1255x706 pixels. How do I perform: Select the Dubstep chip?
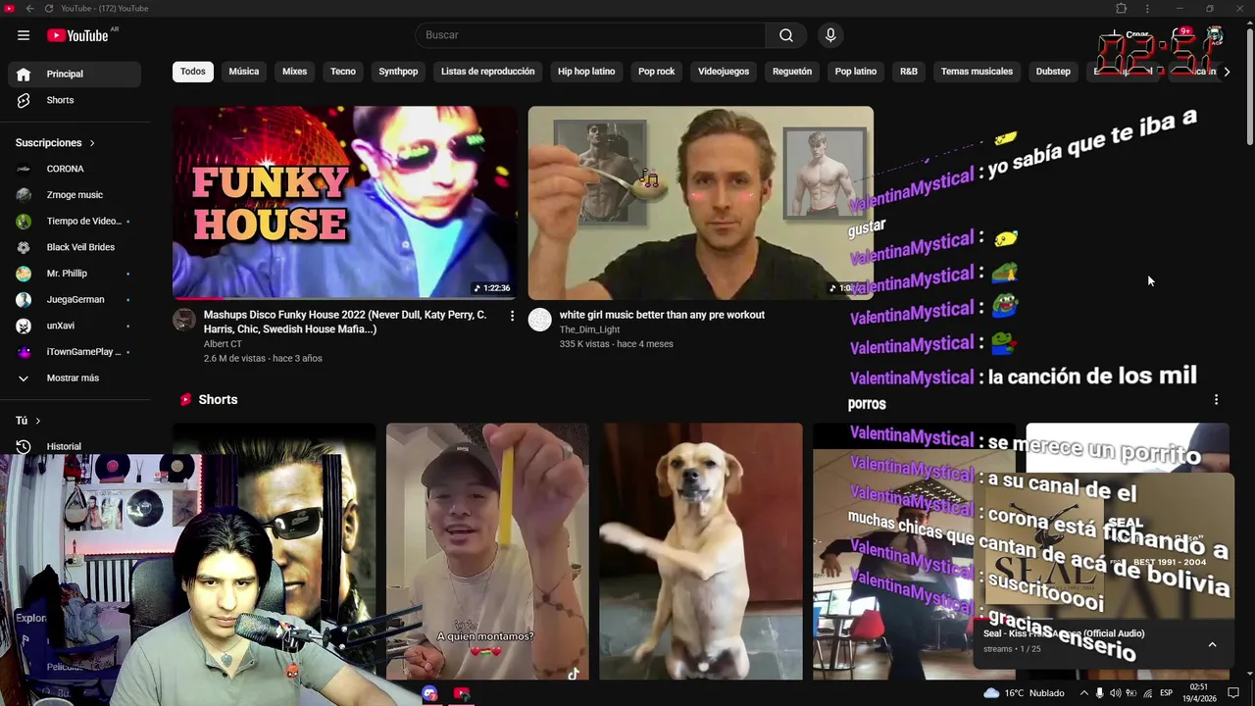coord(1053,72)
